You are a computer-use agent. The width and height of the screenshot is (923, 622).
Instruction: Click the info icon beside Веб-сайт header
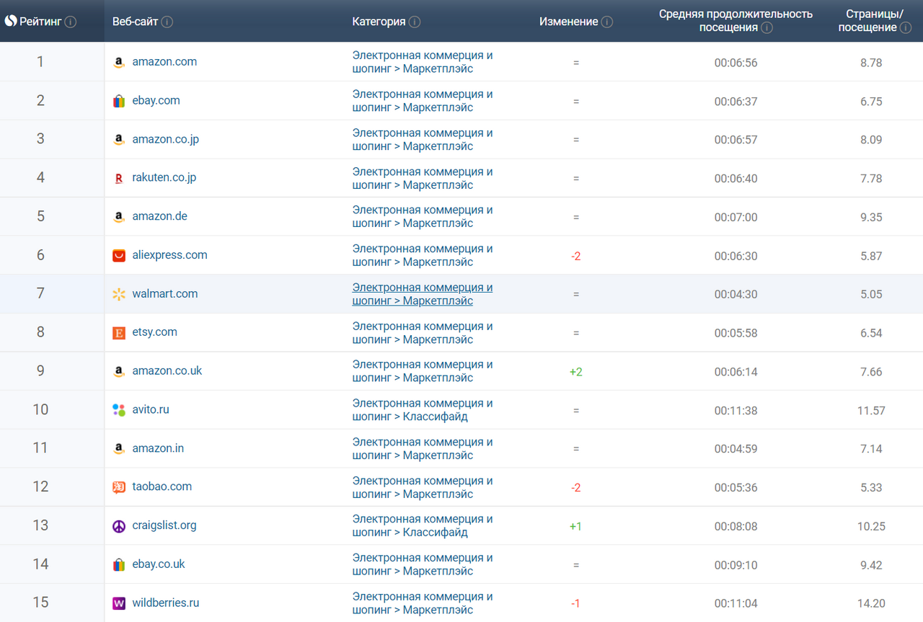click(x=167, y=22)
